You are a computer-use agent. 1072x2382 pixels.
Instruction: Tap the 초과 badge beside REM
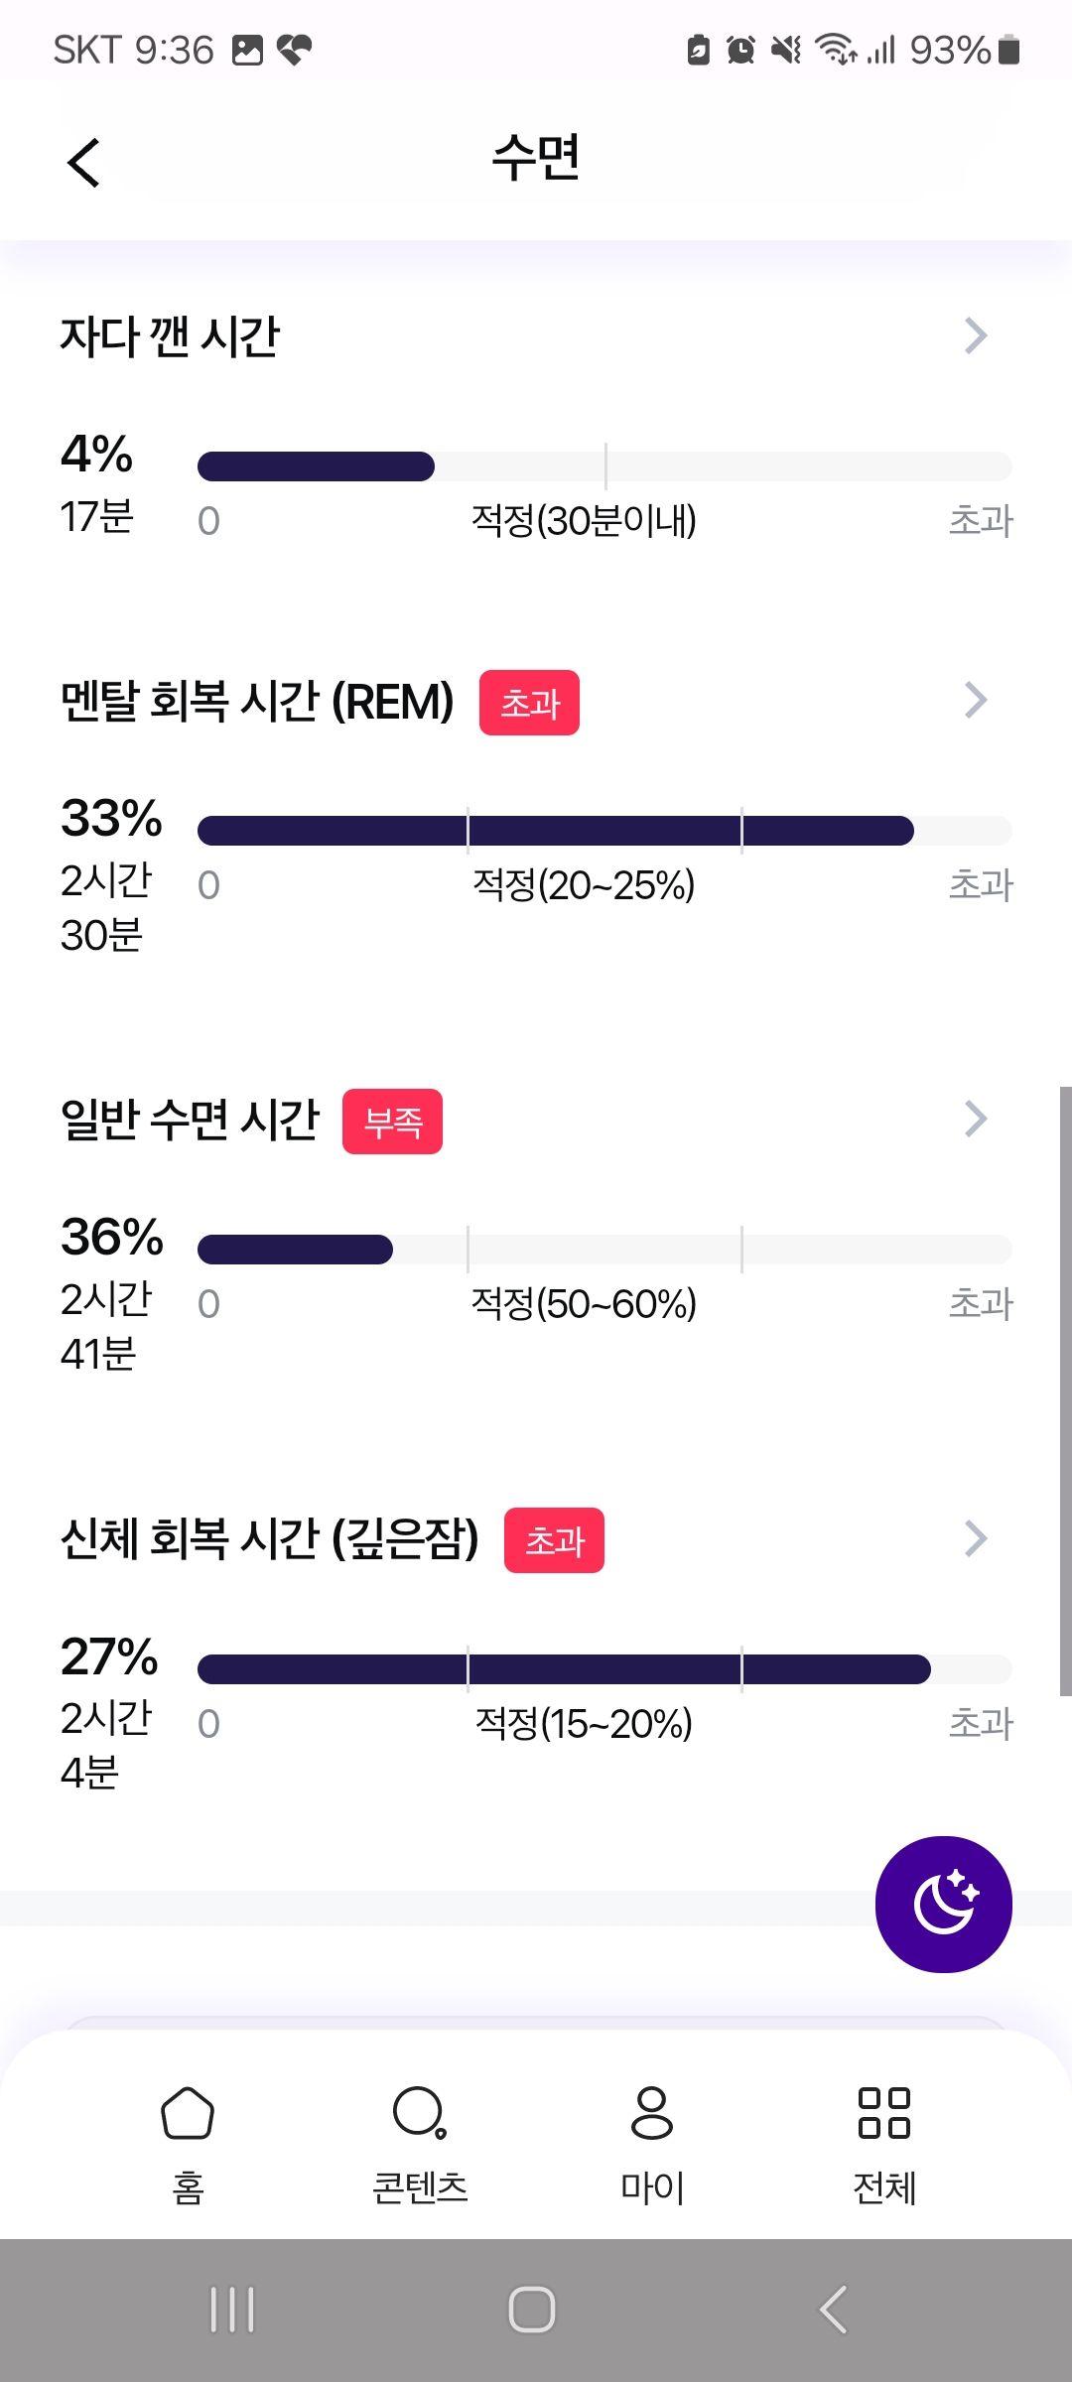tap(529, 703)
